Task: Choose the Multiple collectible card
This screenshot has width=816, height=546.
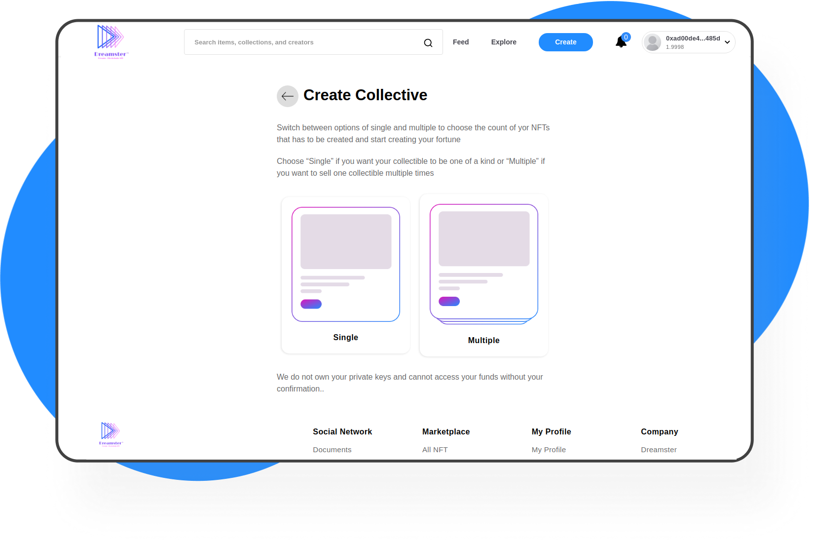Action: [484, 275]
